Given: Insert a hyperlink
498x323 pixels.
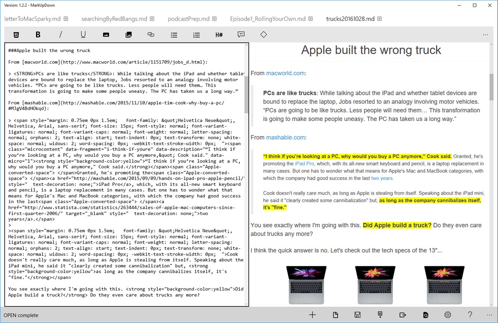Looking at the screenshot, I should pyautogui.click(x=151, y=34).
